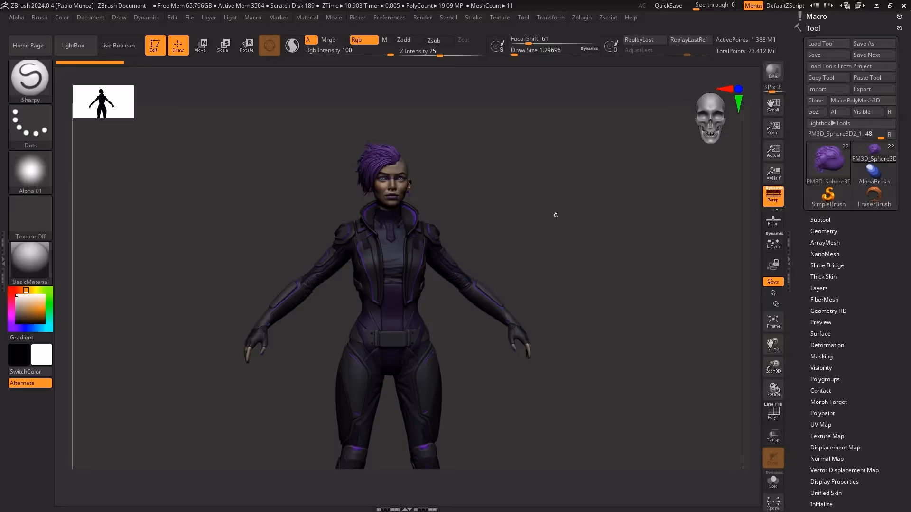Click the Zoom3D icon
This screenshot has width=911, height=512.
click(x=773, y=367)
